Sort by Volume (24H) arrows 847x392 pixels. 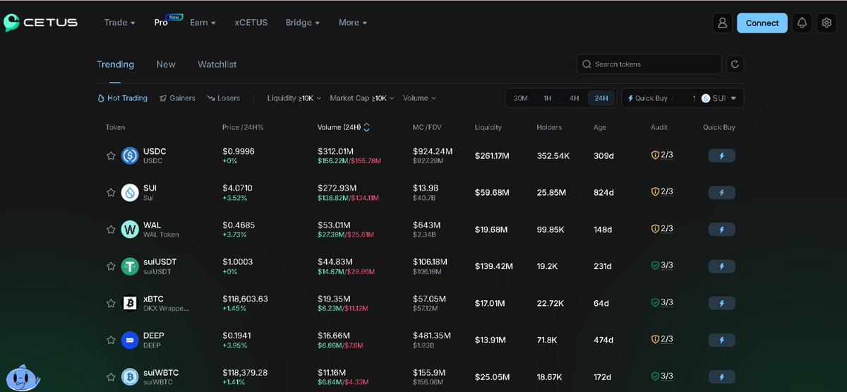tap(366, 128)
